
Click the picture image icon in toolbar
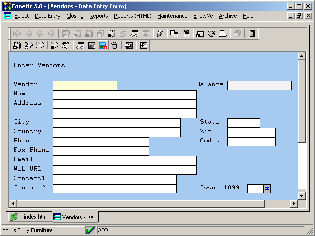92,46
